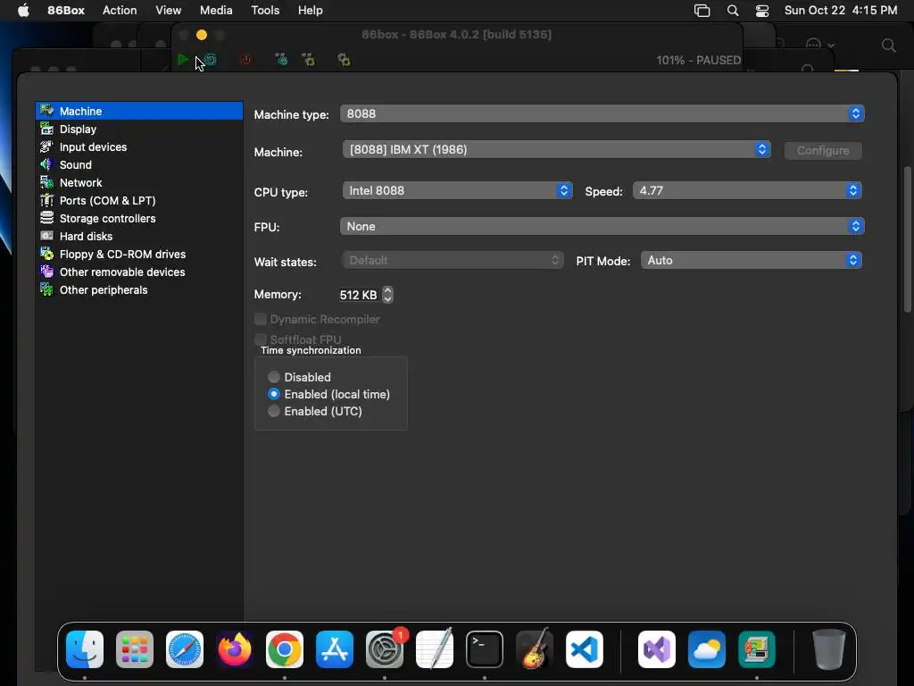Select Machine category in settings sidebar
Viewport: 914px width, 686px height.
point(138,111)
